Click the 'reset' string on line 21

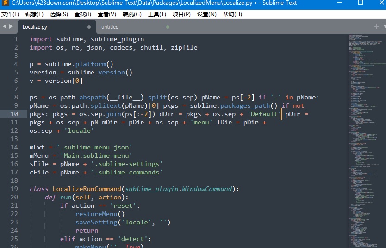pyautogui.click(x=123, y=206)
